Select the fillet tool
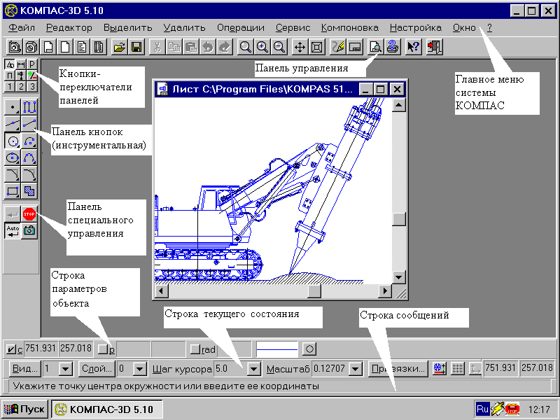 [x=29, y=174]
